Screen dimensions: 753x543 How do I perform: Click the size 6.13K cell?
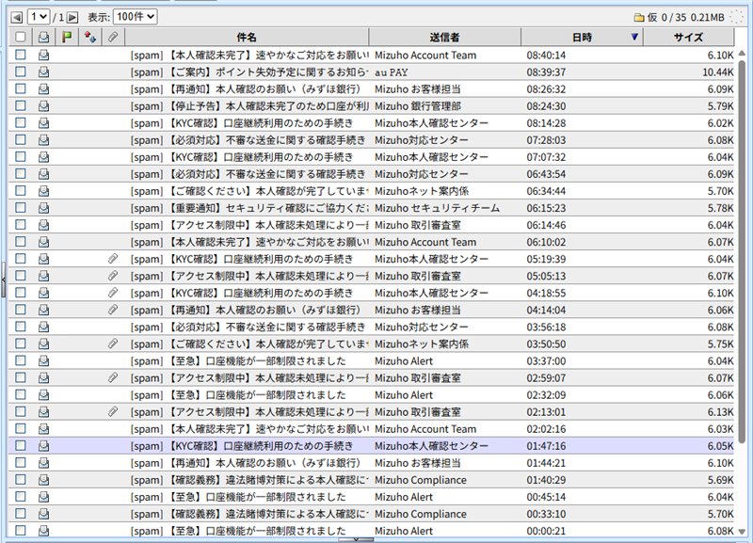[720, 412]
